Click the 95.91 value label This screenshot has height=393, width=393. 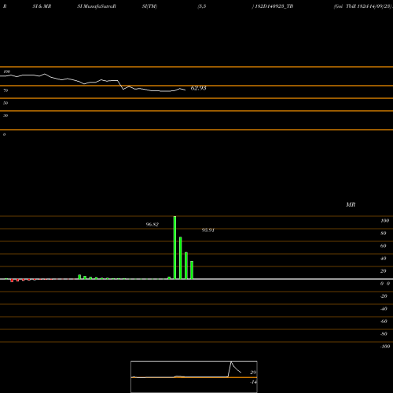point(208,230)
